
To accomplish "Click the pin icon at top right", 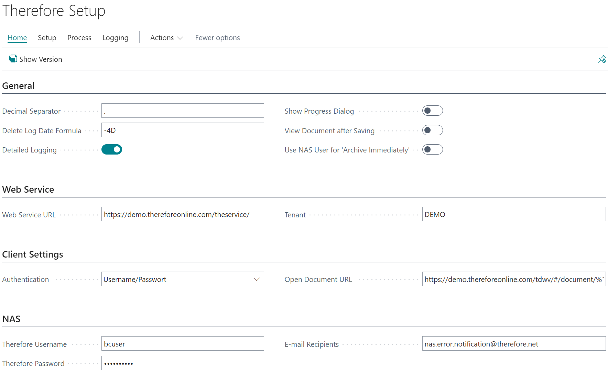I will coord(602,59).
